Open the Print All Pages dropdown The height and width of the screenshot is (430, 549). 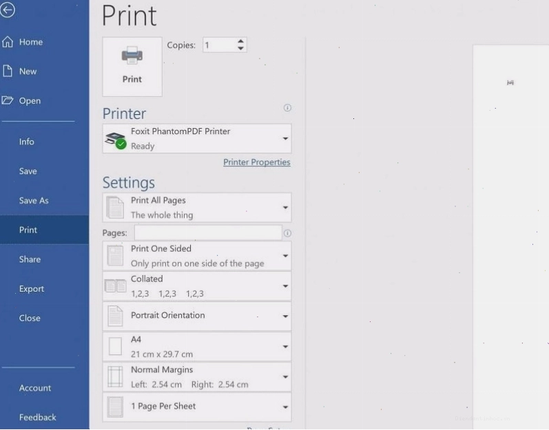(197, 208)
